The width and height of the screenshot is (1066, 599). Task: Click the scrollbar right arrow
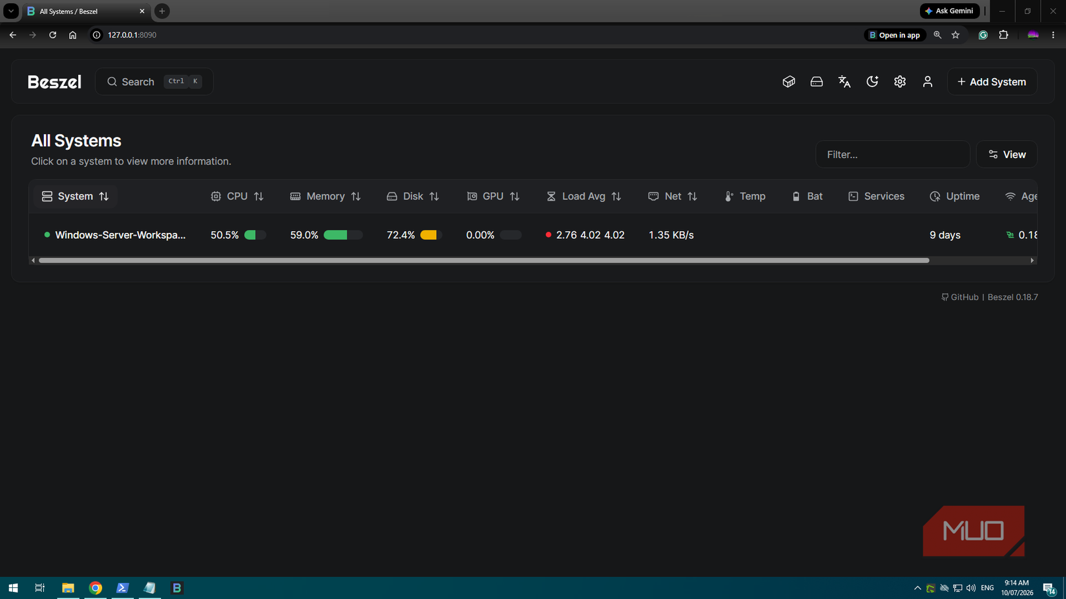1032,260
